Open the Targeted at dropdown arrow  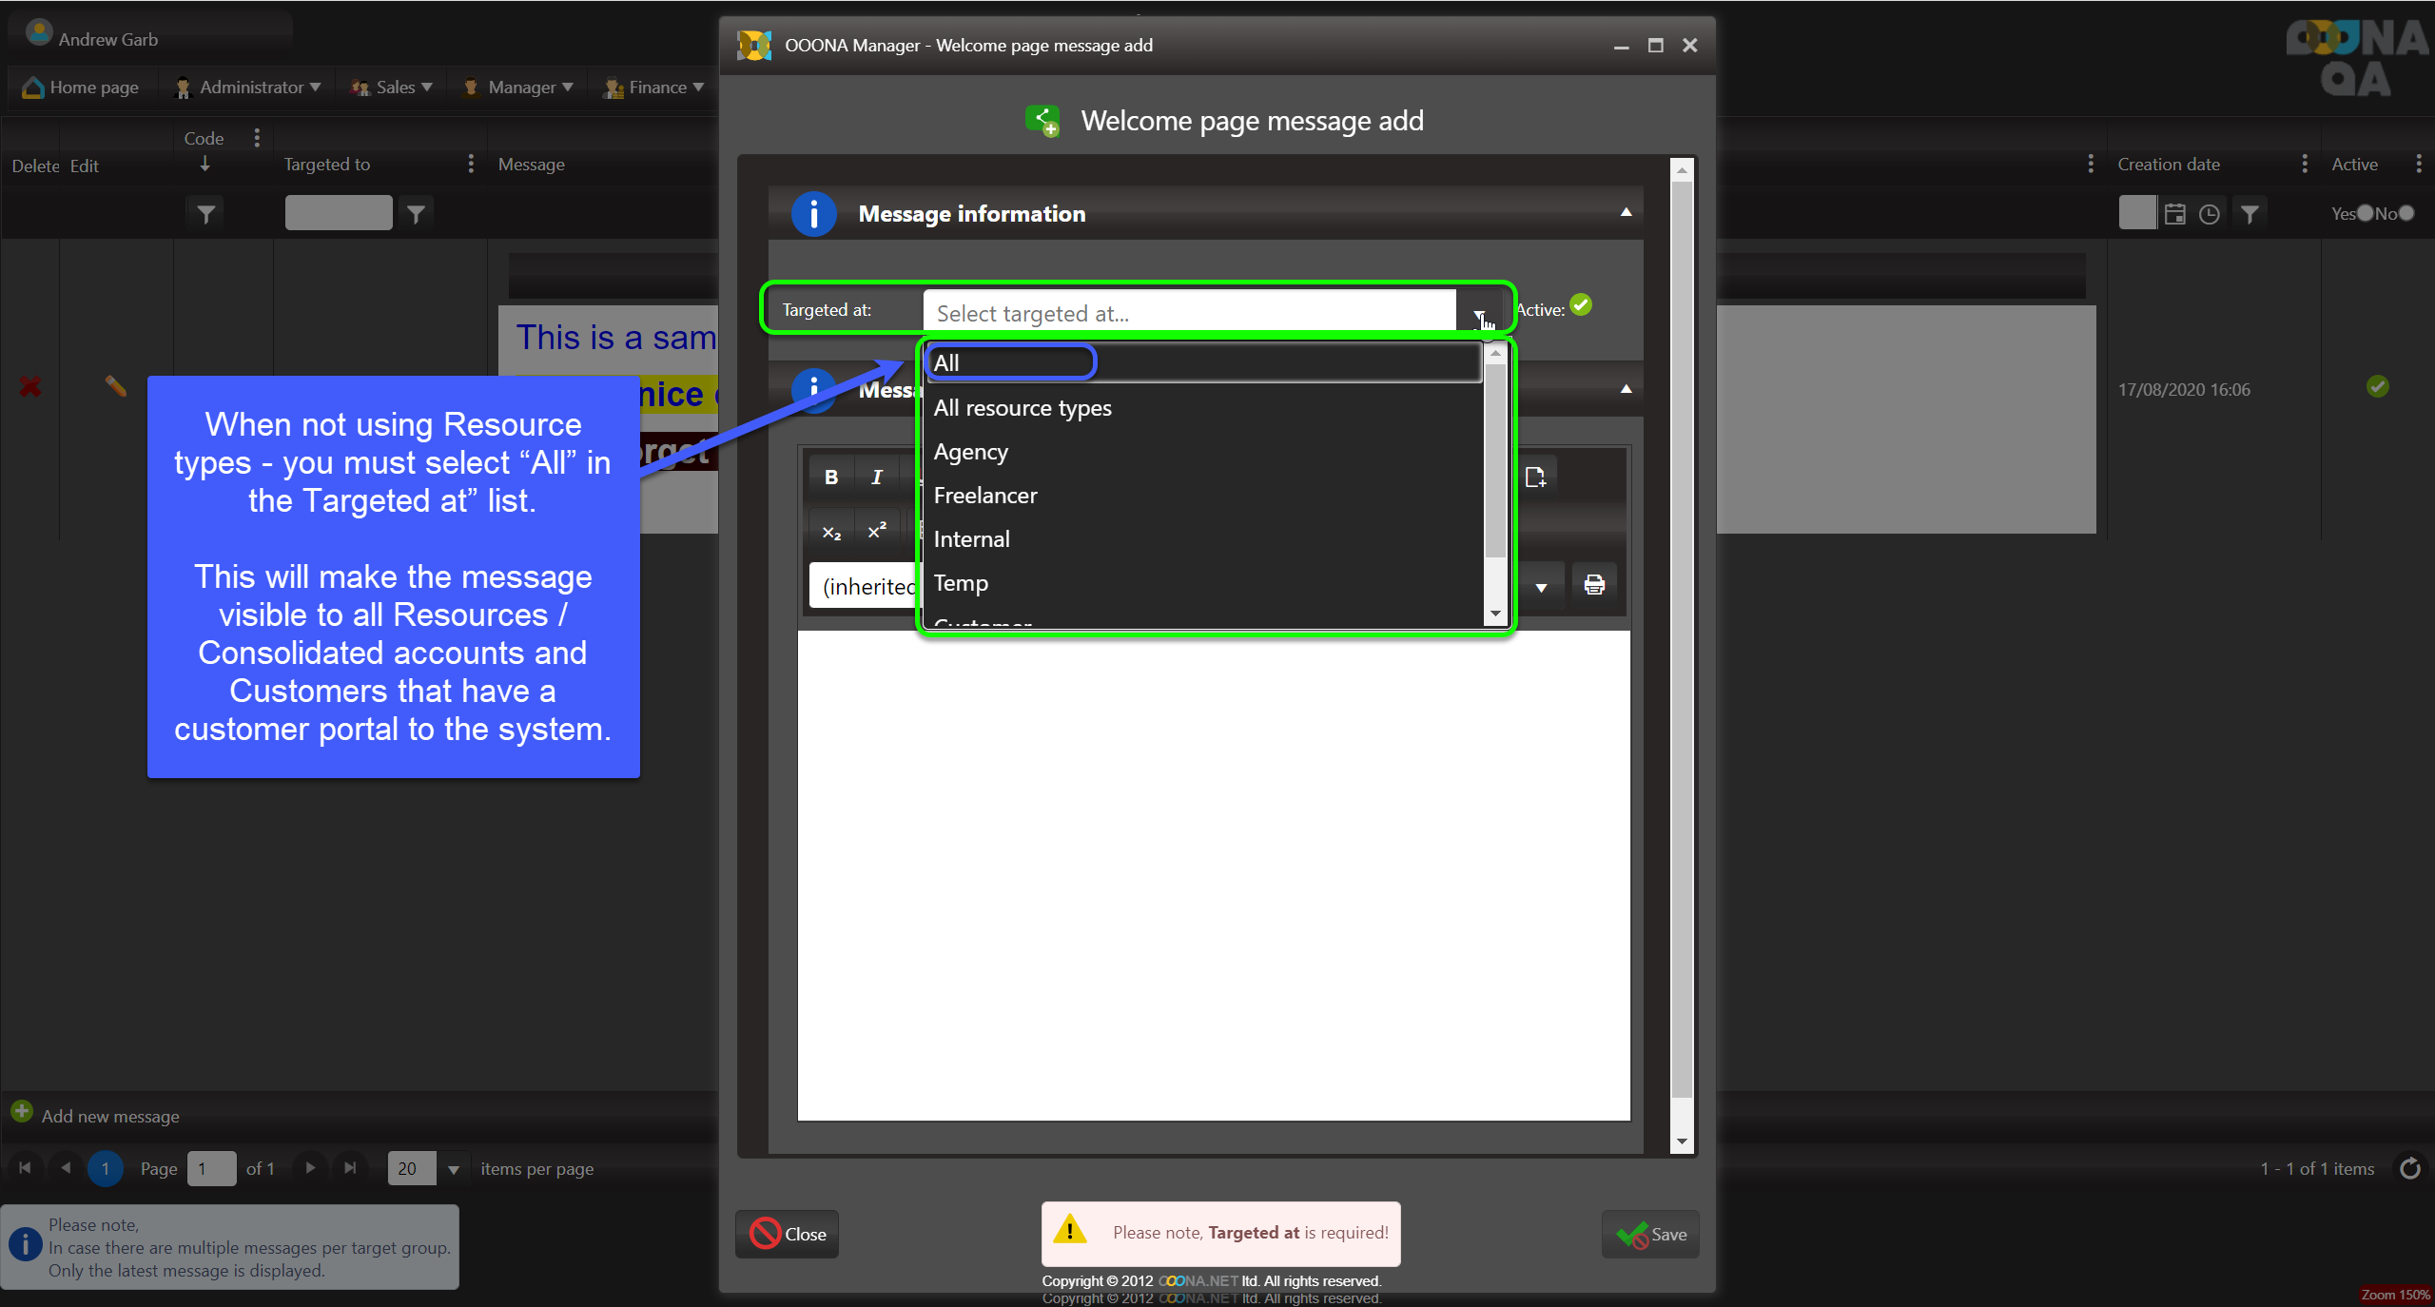[x=1479, y=314]
